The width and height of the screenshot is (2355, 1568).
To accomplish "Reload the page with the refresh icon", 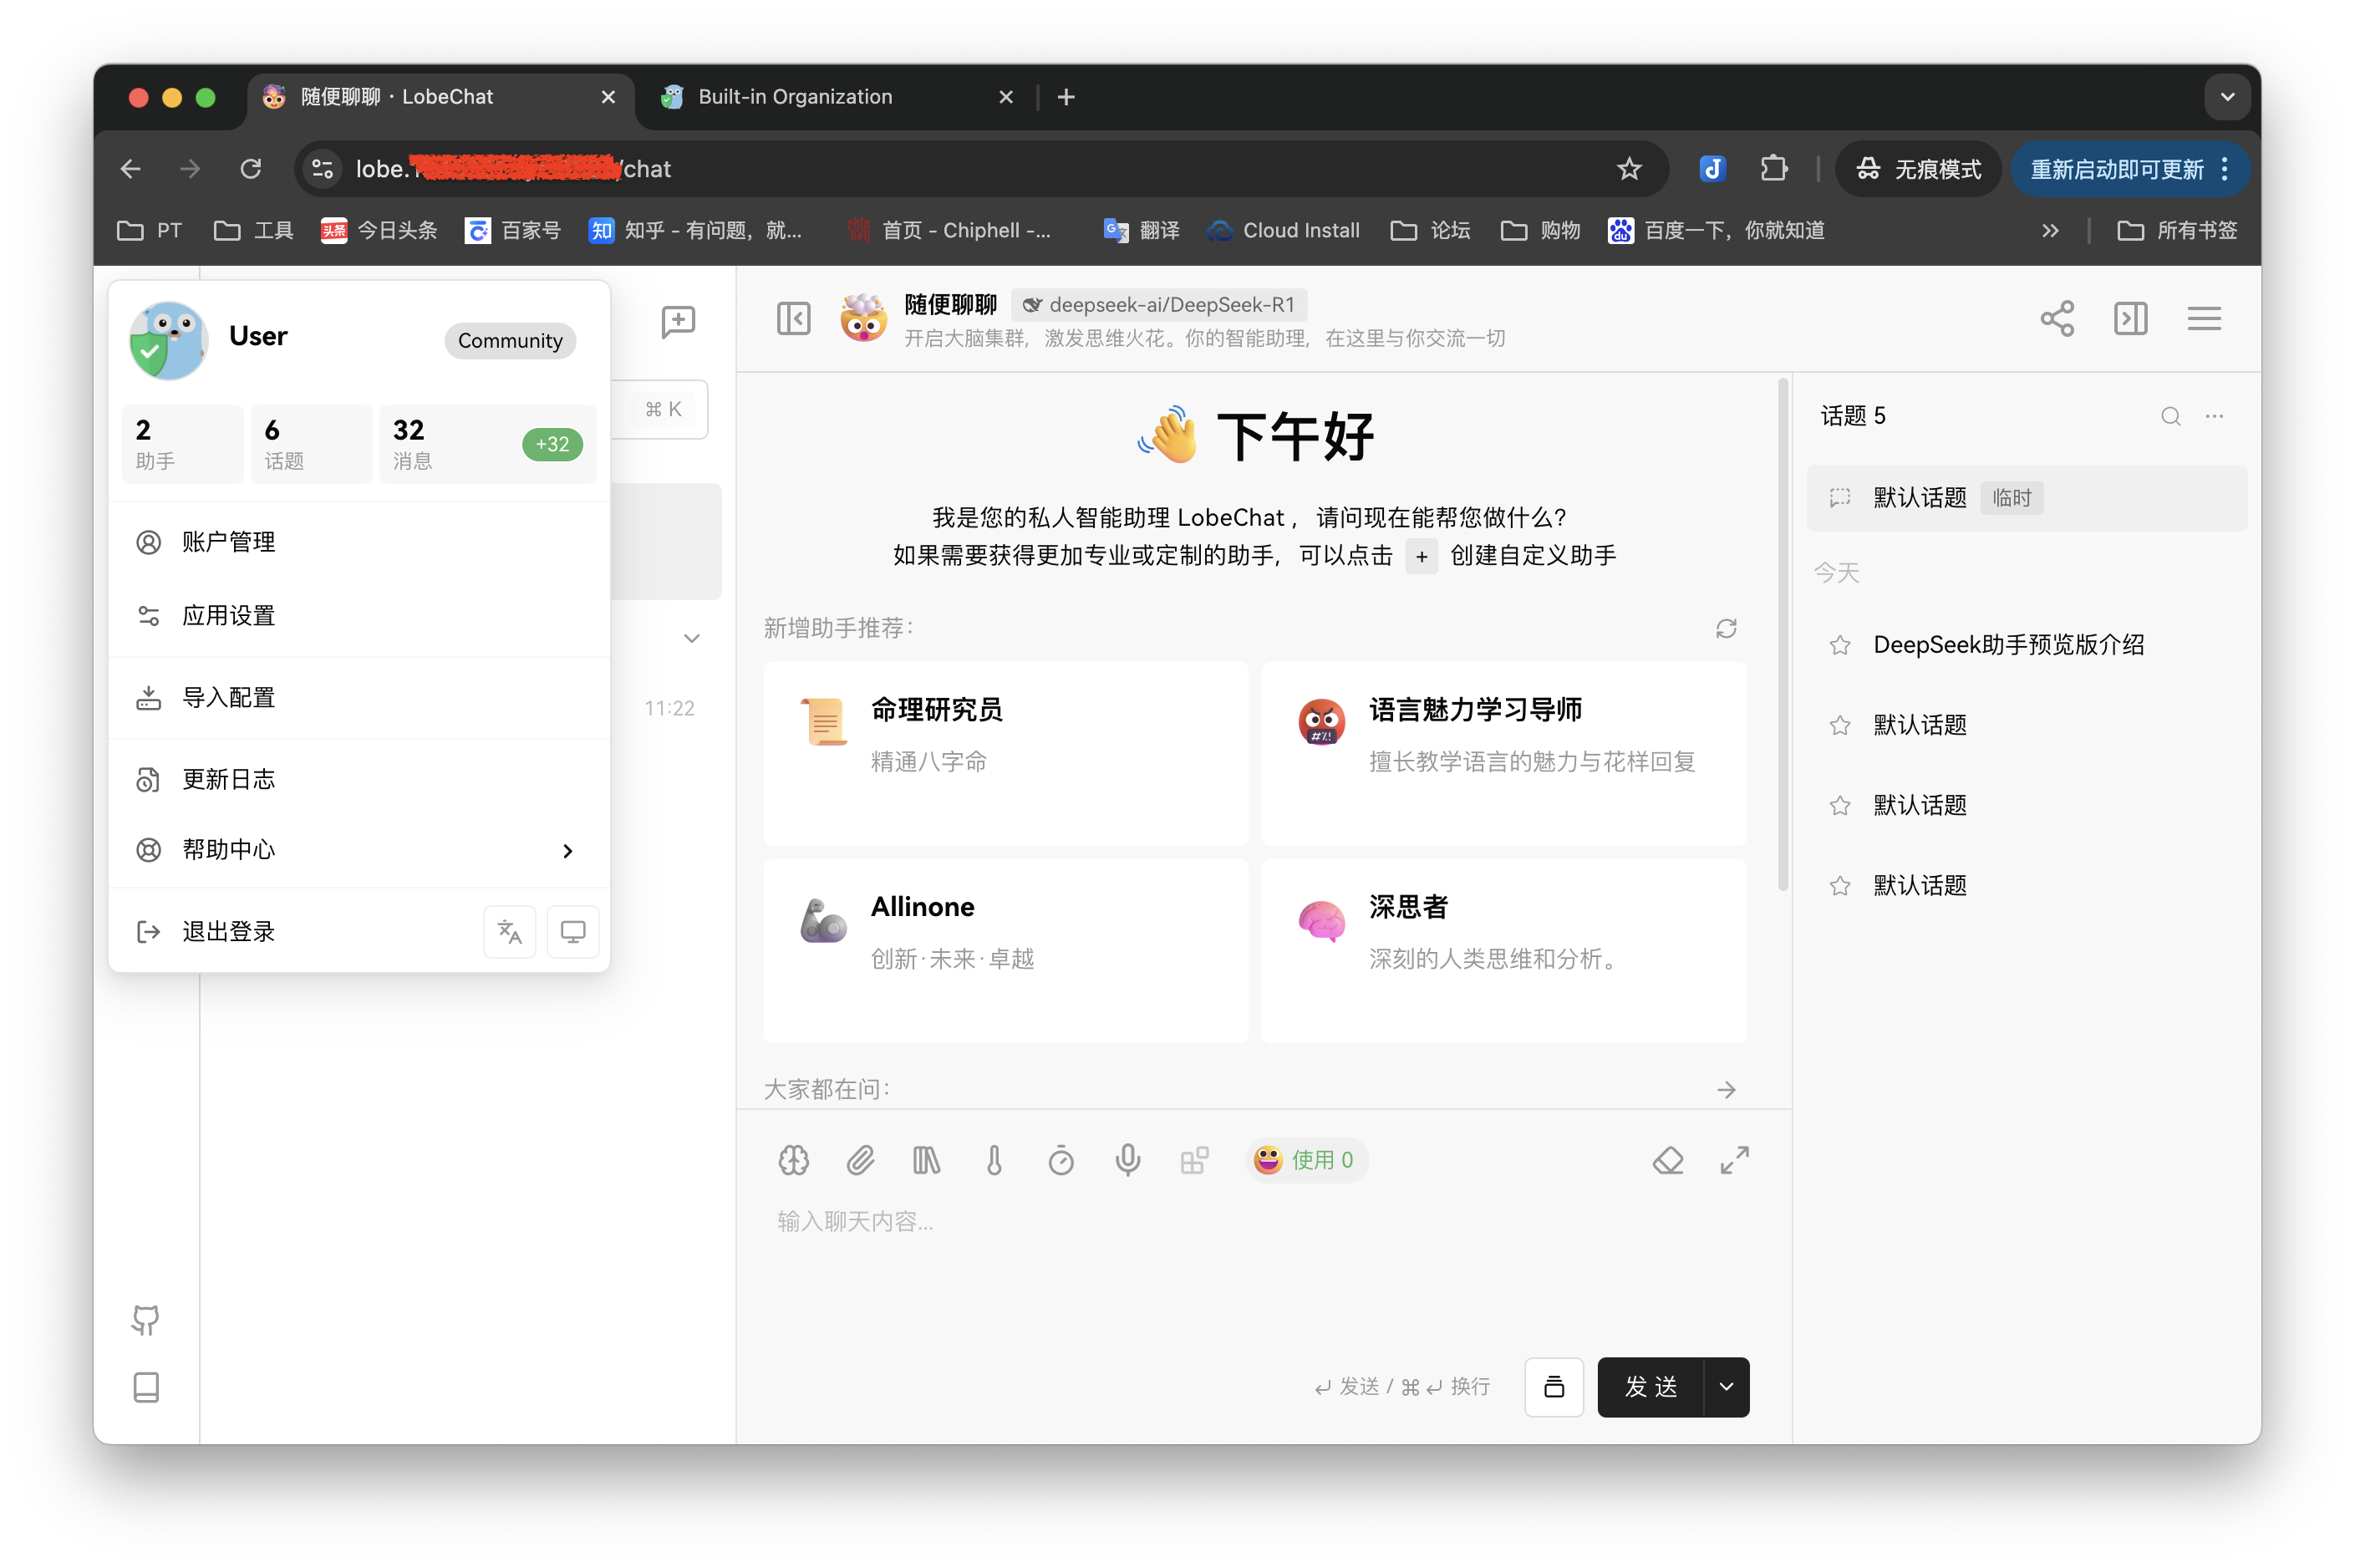I will click(x=251, y=168).
